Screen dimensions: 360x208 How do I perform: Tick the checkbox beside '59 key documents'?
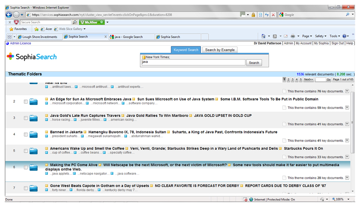pos(284,107)
